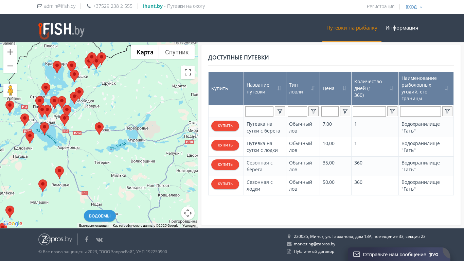Buy Путевка на сутки с берега
The height and width of the screenshot is (261, 464).
coord(225,126)
